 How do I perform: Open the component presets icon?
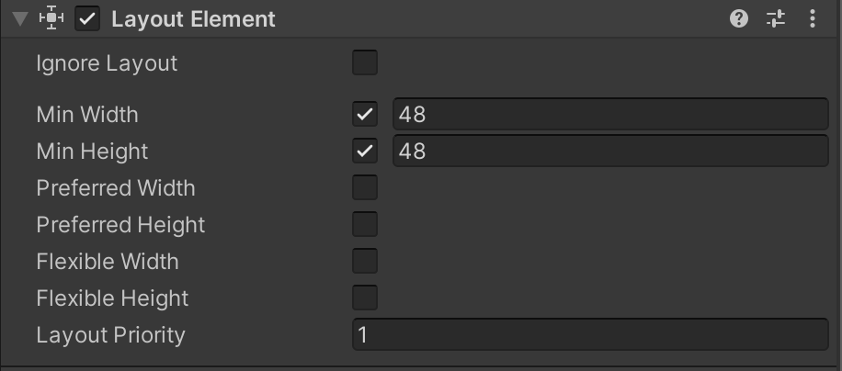[x=776, y=19]
